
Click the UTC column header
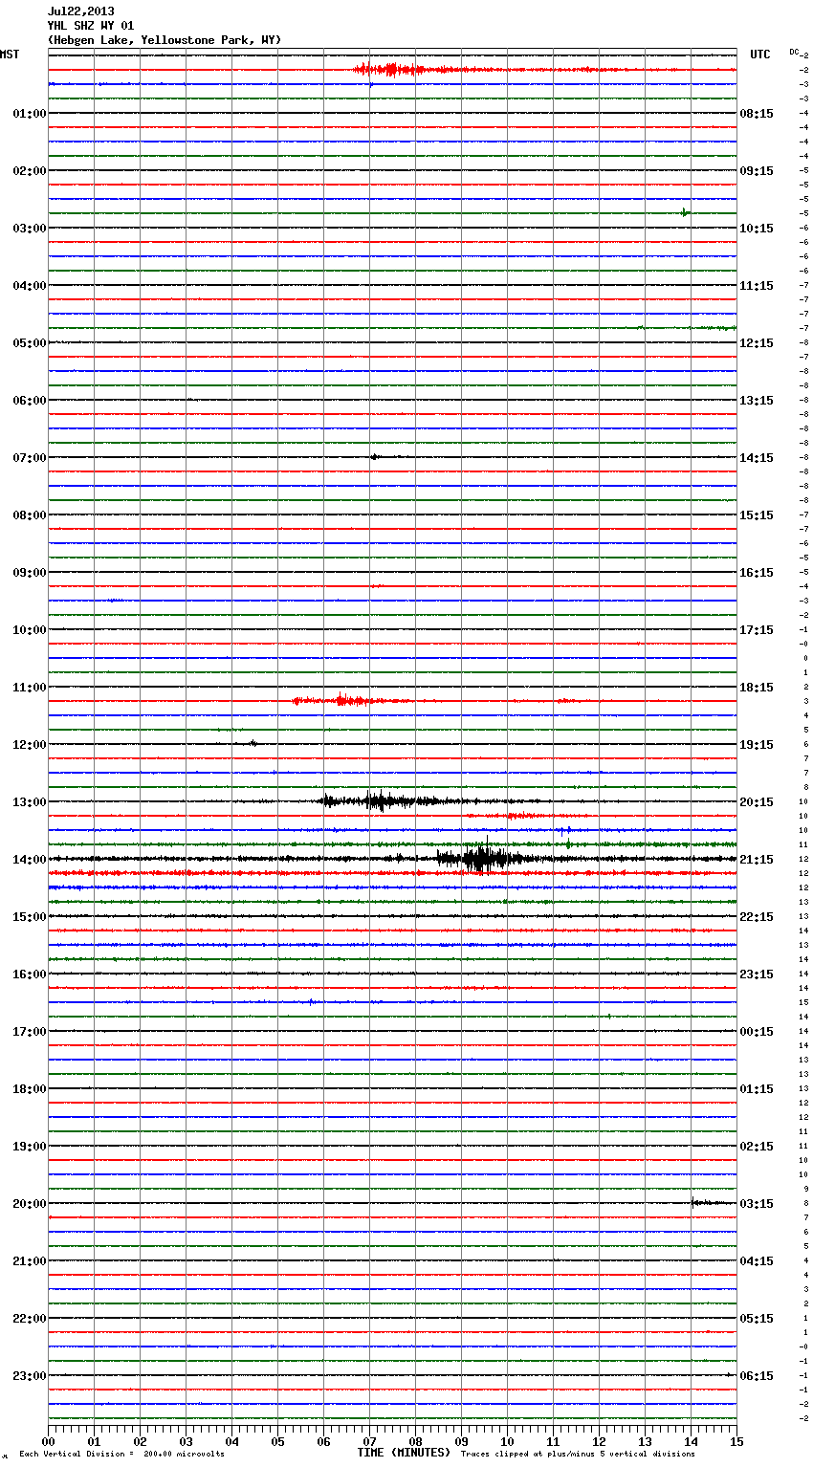(x=760, y=55)
